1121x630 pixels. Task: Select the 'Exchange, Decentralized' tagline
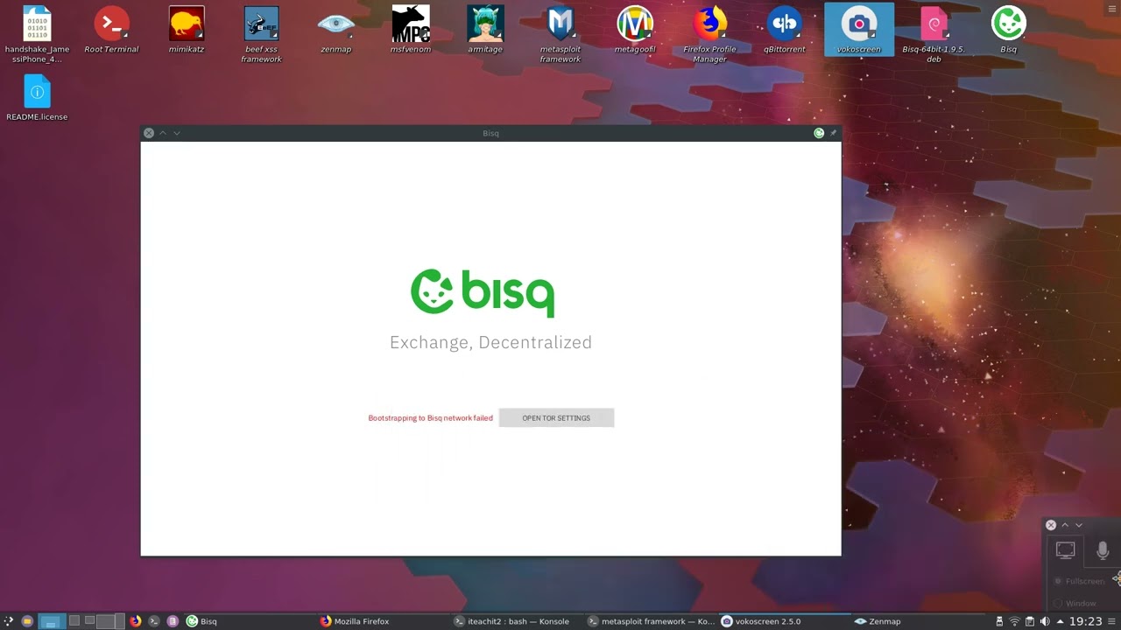(x=490, y=342)
